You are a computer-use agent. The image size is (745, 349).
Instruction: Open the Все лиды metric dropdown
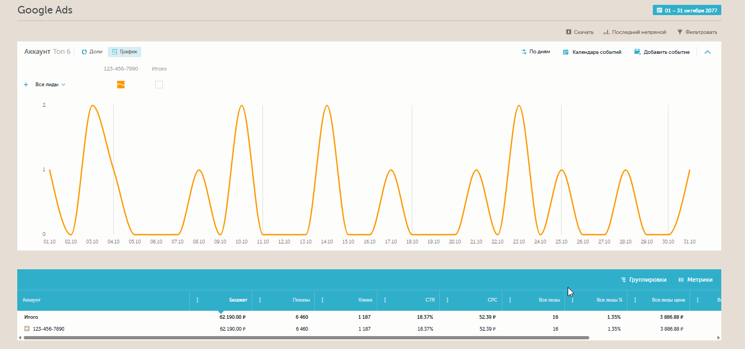(50, 85)
